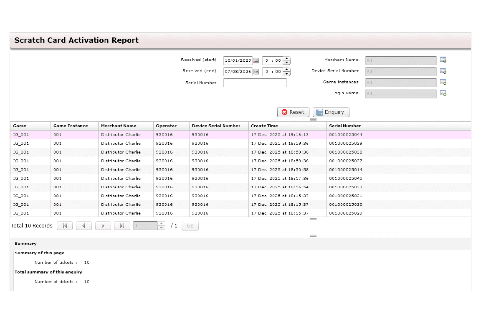
Task: Click the Login Name All field
Action: [401, 94]
